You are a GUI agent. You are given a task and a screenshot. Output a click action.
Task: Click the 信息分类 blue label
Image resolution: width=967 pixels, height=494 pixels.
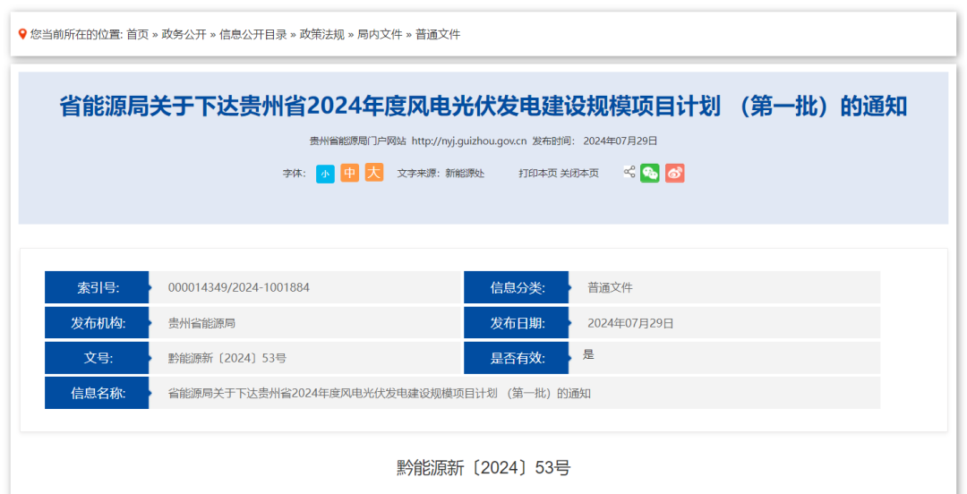click(x=517, y=287)
